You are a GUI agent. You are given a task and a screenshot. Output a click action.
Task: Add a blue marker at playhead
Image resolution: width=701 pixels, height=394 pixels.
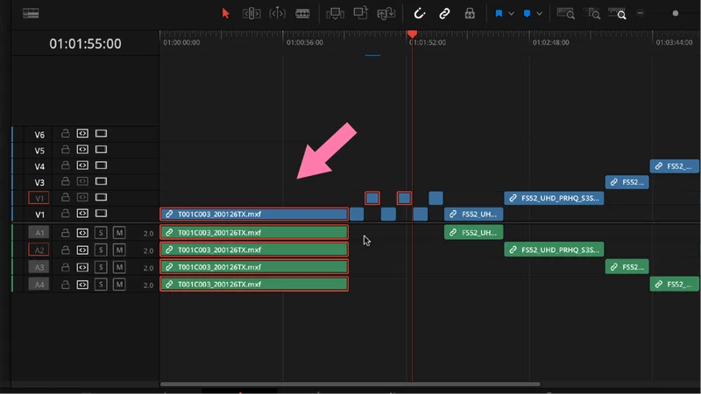528,13
